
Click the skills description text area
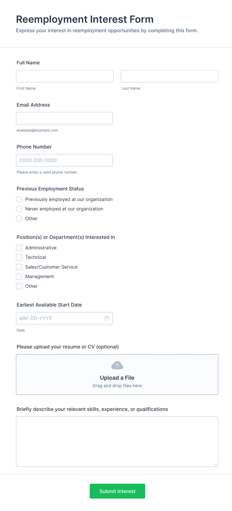(117, 441)
